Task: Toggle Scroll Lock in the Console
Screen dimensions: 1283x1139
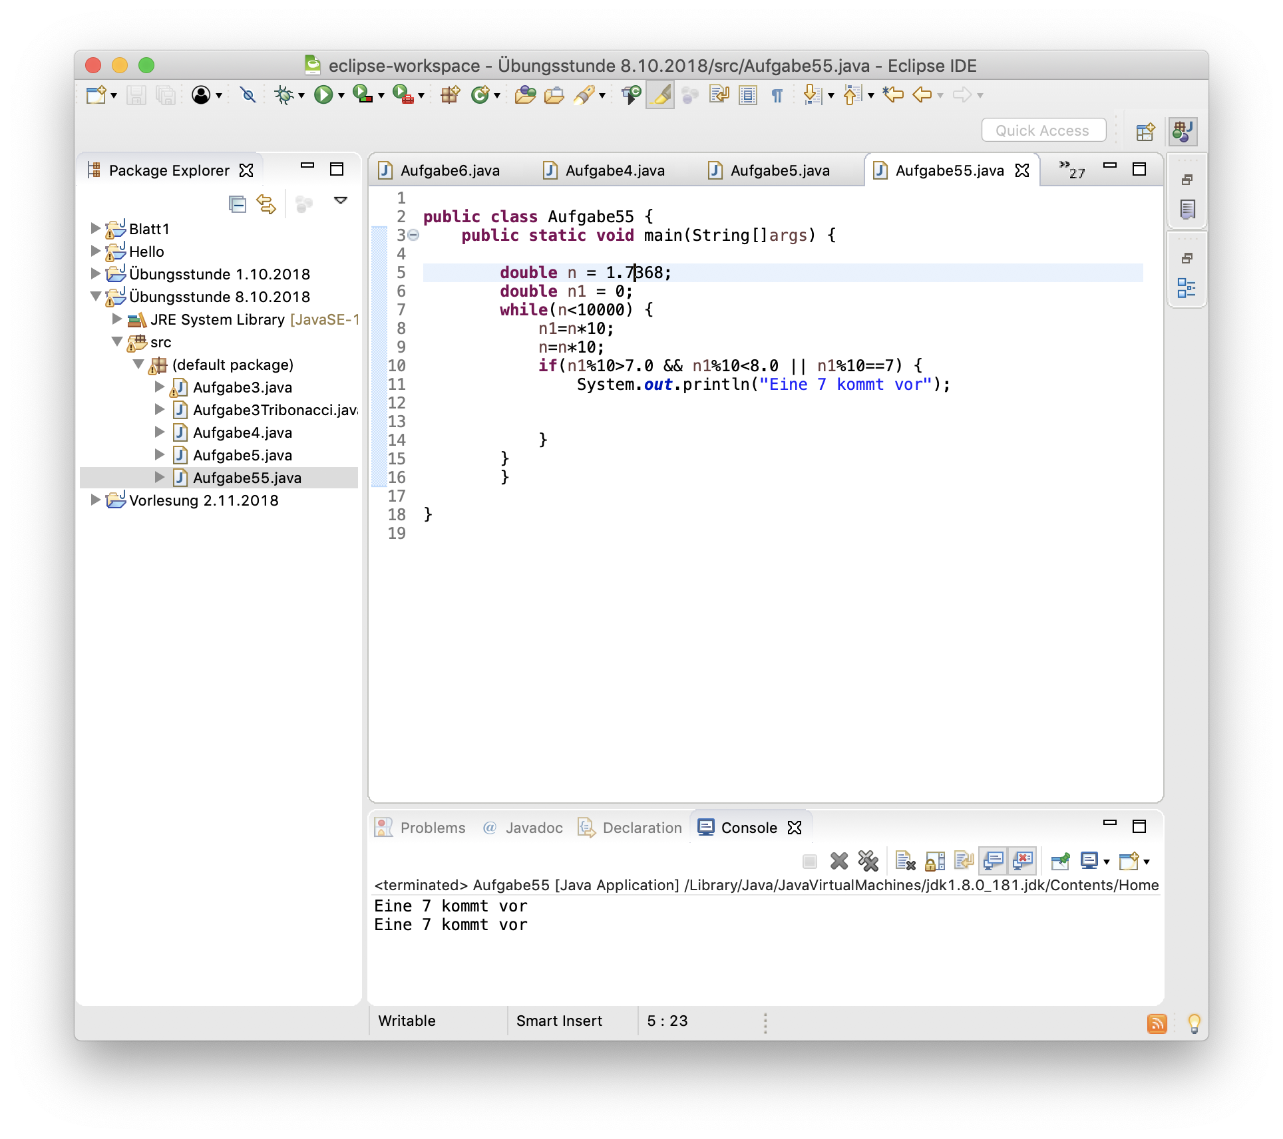Action: tap(935, 861)
